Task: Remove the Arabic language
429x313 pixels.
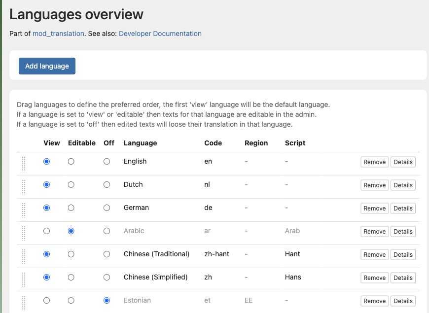Action: pos(375,232)
